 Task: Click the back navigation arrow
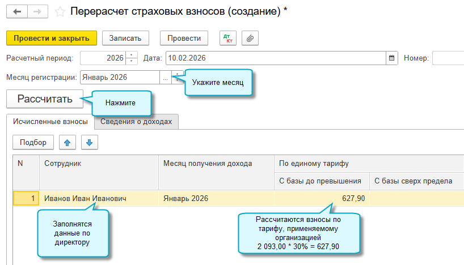coord(16,11)
